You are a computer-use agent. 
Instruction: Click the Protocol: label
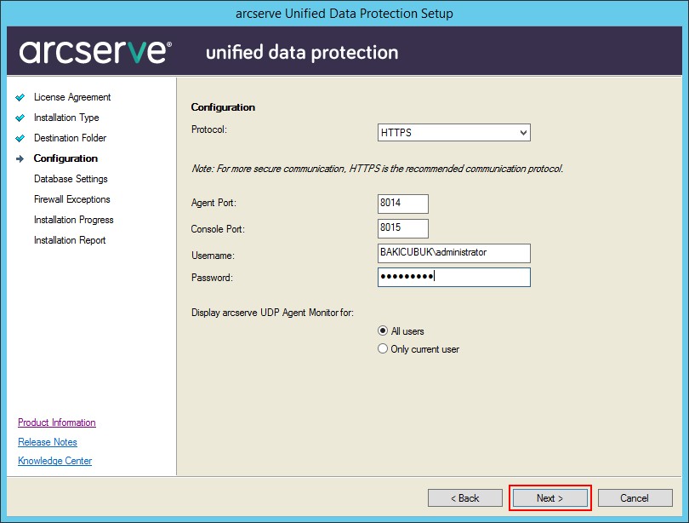coord(209,129)
